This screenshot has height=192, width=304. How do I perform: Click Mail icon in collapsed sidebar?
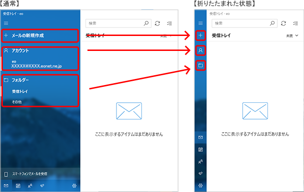tap(201, 137)
